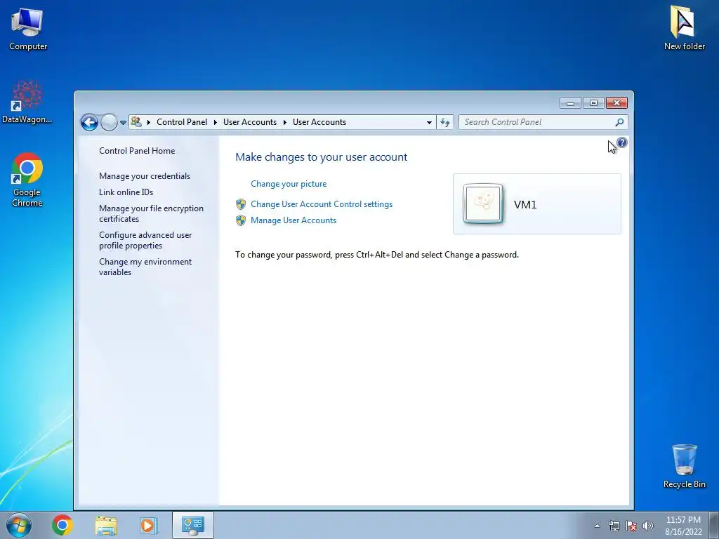Select New folder desktop icon
Viewport: 719px width, 539px height.
coord(684,27)
